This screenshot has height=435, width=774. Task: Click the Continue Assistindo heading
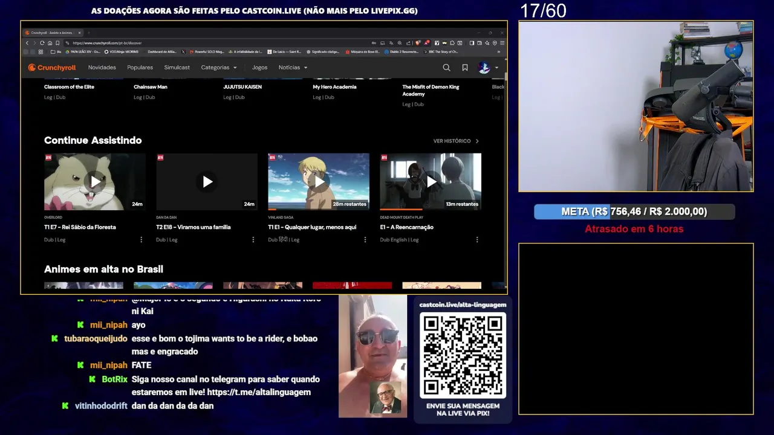click(93, 140)
